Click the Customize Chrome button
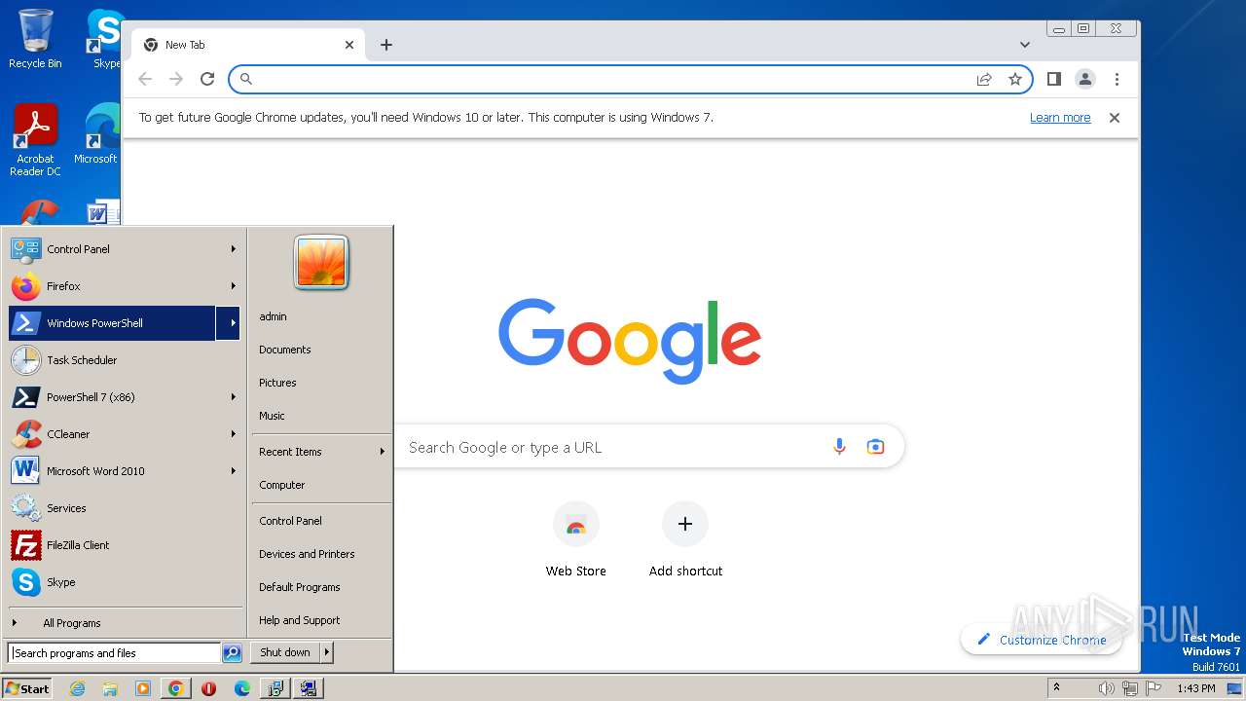1246x701 pixels. click(x=1041, y=640)
